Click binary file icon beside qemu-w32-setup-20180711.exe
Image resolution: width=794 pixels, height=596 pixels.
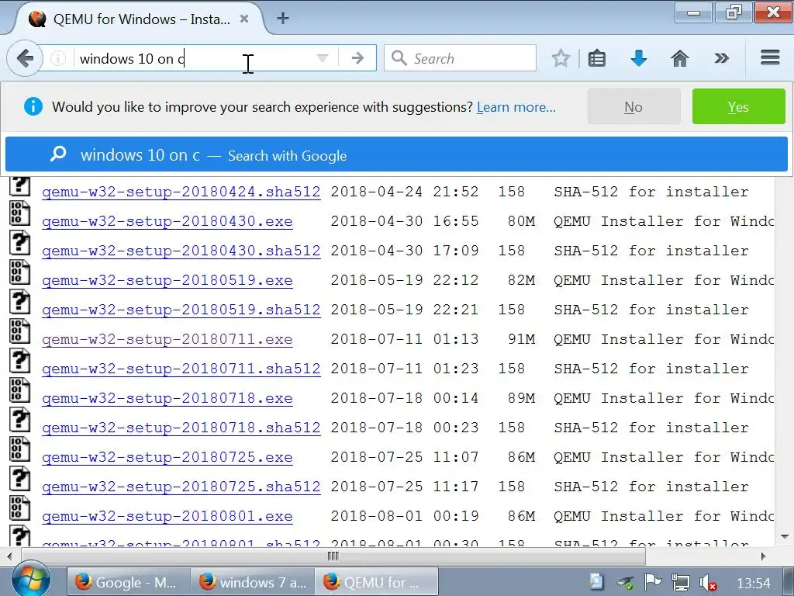[19, 331]
